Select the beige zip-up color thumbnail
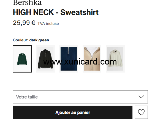160x123 pixels. [x=92, y=59]
